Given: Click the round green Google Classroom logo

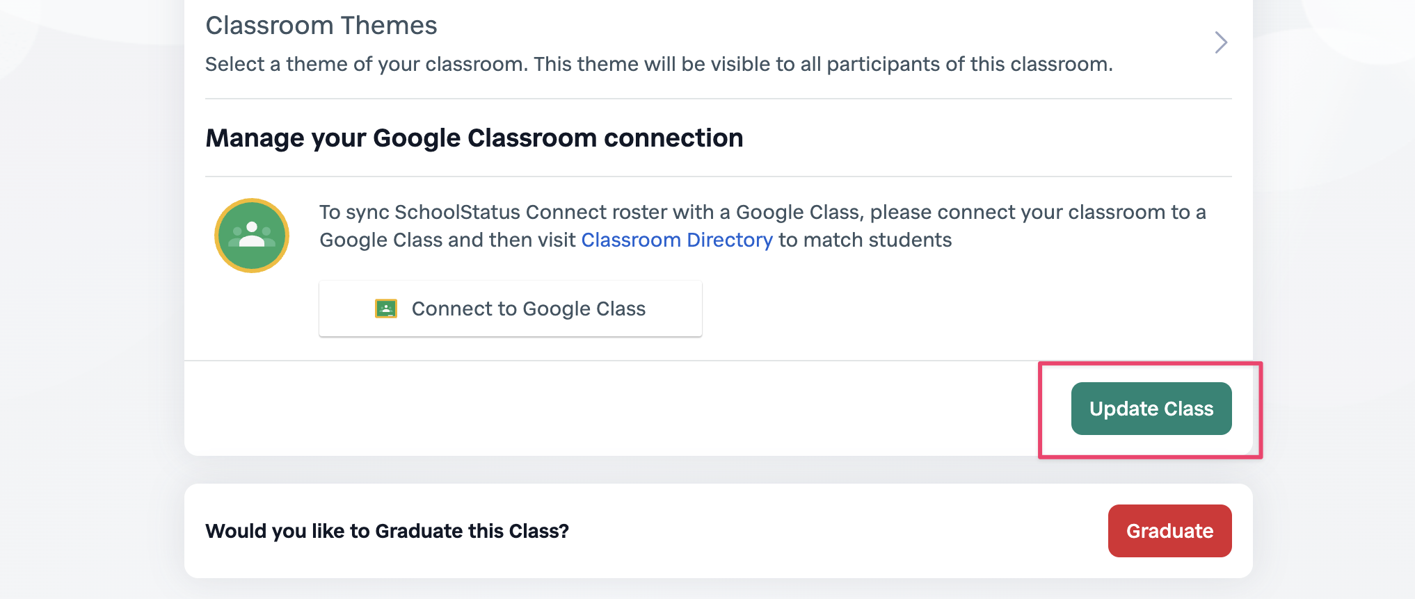Looking at the screenshot, I should [252, 236].
